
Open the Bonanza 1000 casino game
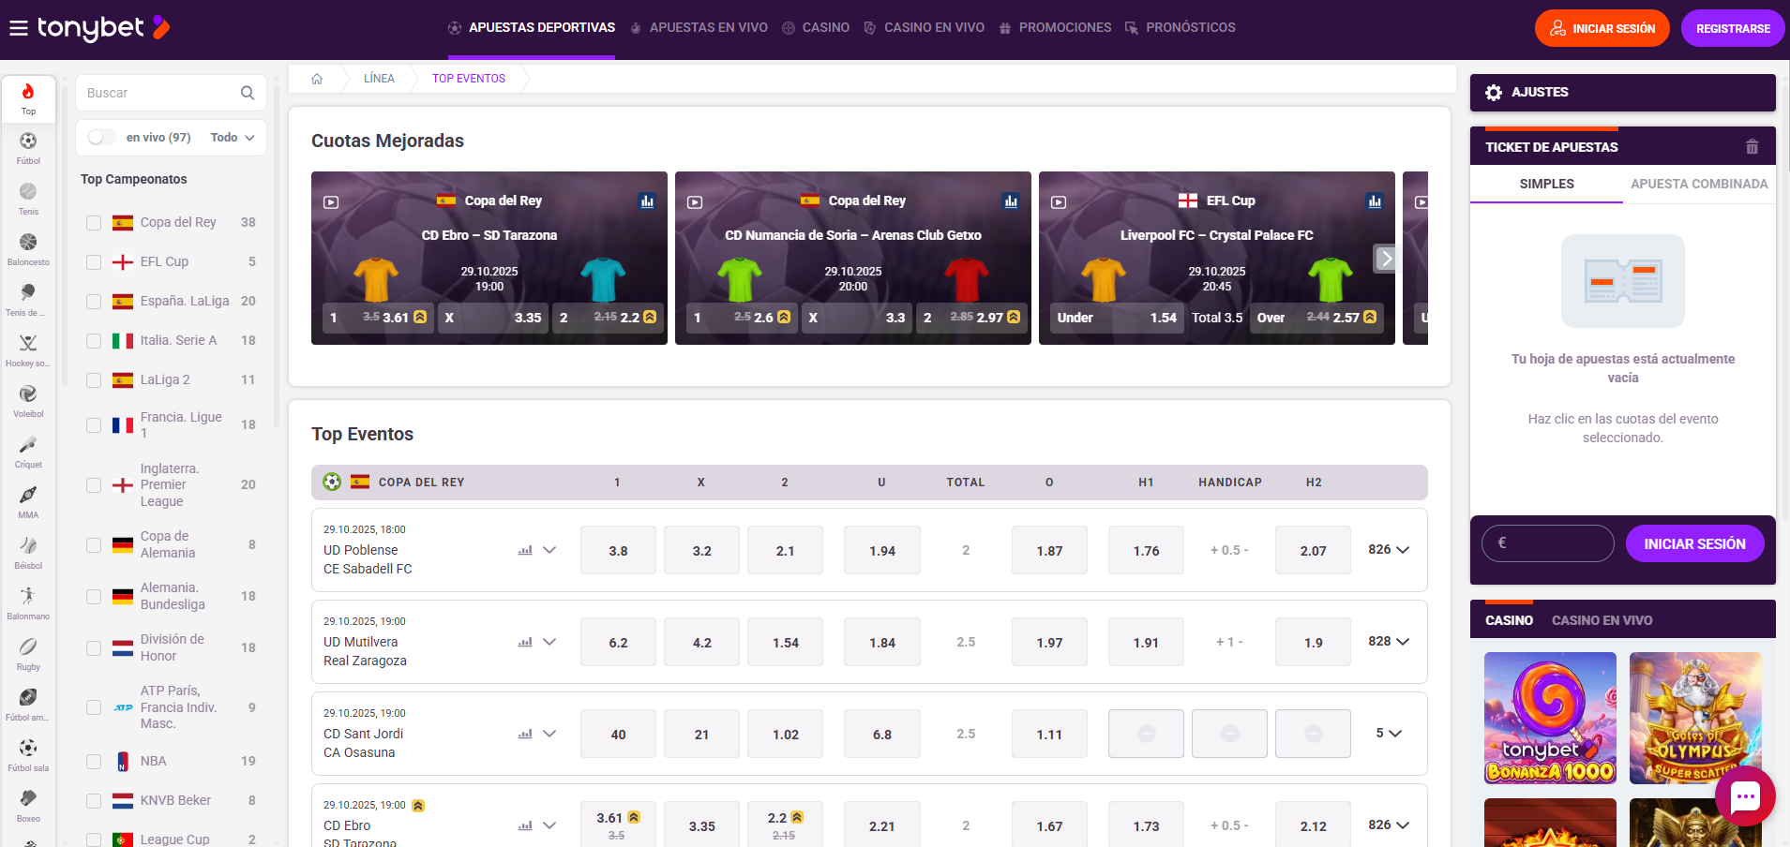(1550, 718)
